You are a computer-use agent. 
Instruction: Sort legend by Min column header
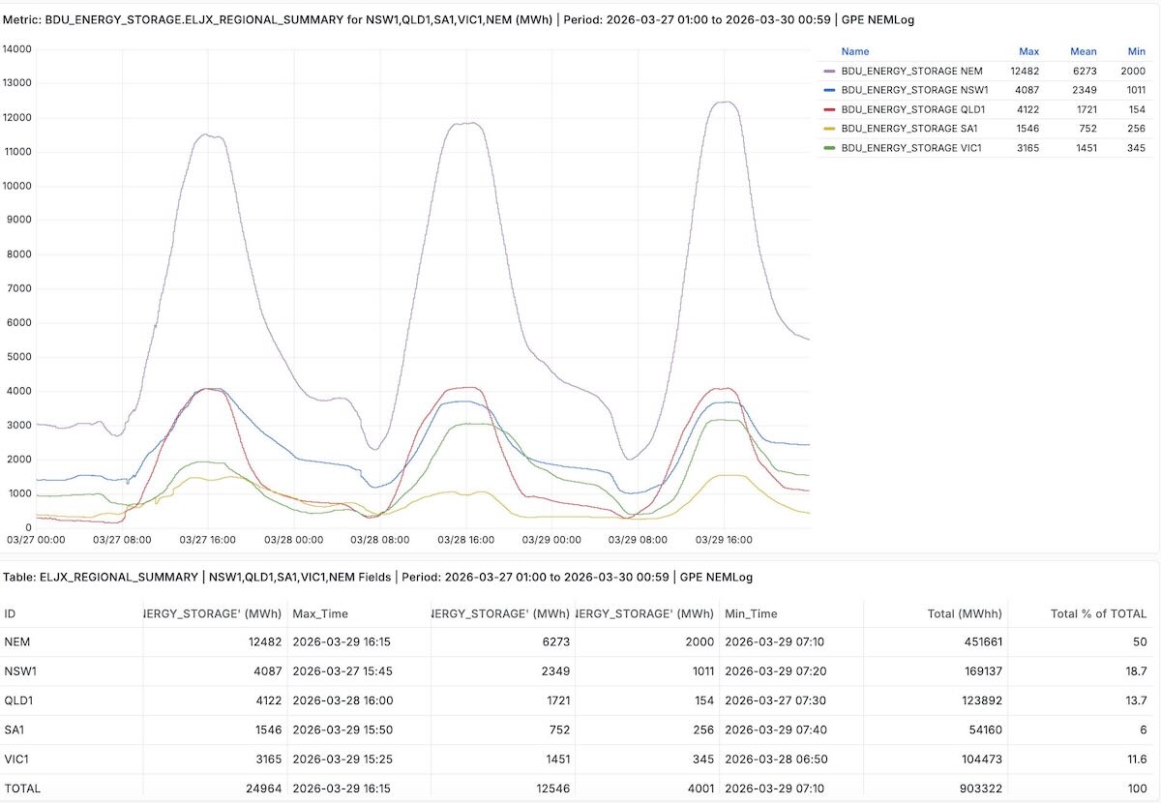tap(1137, 51)
